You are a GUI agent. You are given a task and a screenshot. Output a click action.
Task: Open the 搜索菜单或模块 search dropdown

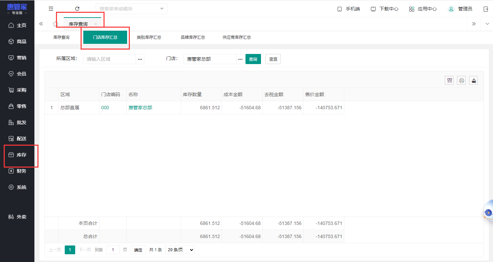pyautogui.click(x=132, y=9)
